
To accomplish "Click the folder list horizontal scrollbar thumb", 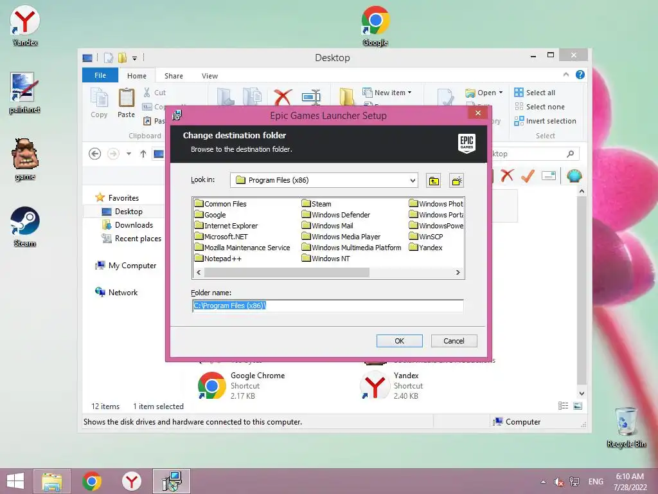I will click(x=287, y=273).
